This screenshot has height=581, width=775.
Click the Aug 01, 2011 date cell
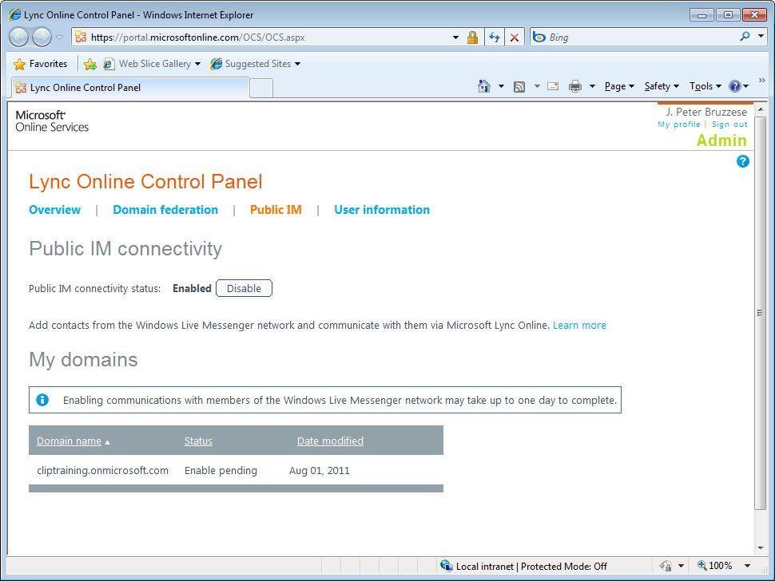coord(320,470)
